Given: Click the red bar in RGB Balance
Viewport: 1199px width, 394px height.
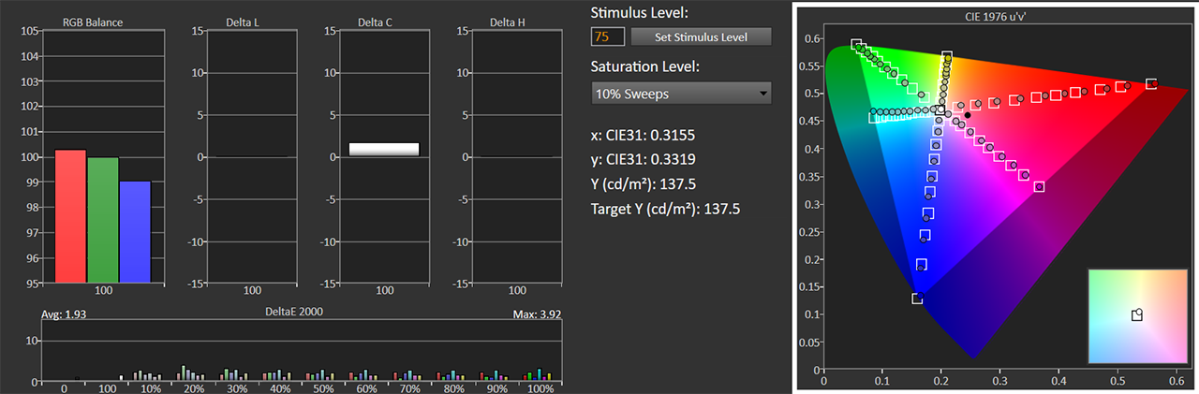Looking at the screenshot, I should [71, 215].
